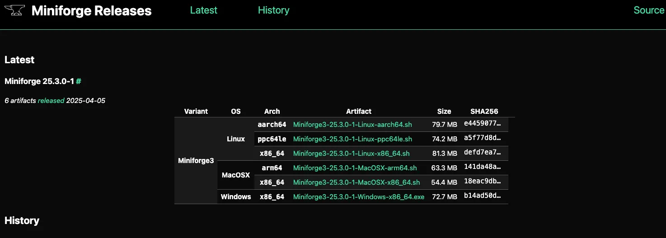Click the Latest section heading
This screenshot has width=666, height=238.
(x=19, y=60)
